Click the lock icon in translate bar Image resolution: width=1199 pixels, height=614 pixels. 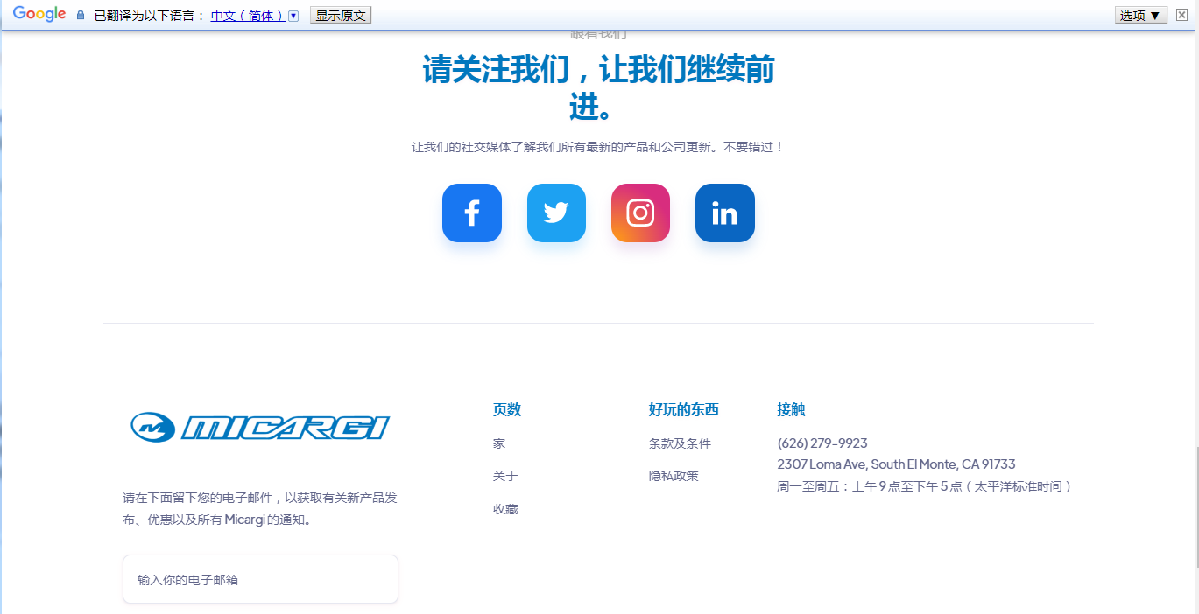(81, 16)
